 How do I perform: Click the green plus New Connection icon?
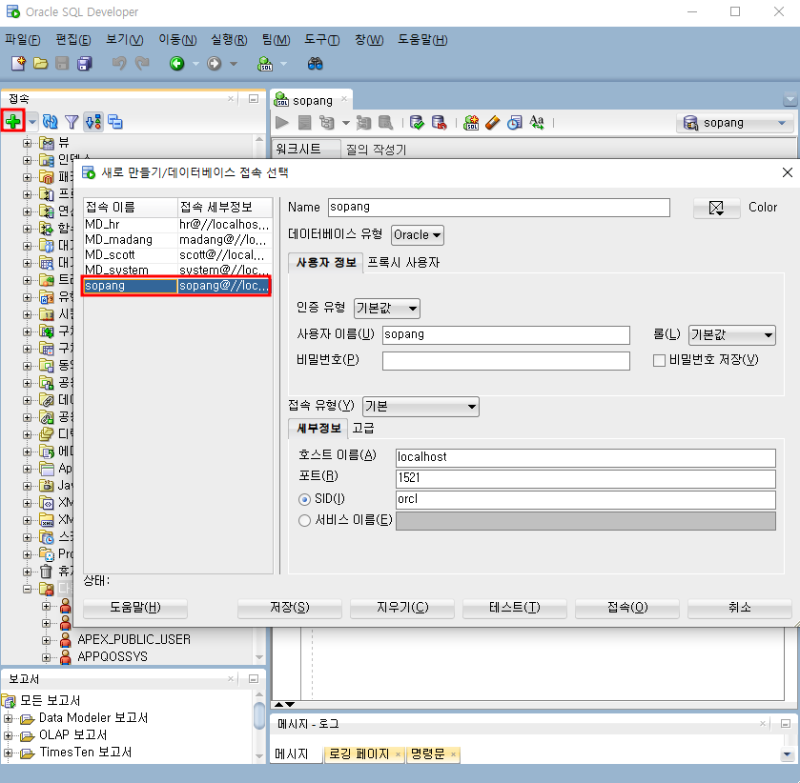click(13, 122)
